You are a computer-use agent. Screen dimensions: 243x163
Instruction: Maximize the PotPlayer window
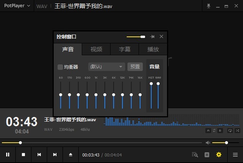226,6
